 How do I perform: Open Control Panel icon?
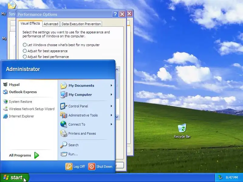click(63, 106)
